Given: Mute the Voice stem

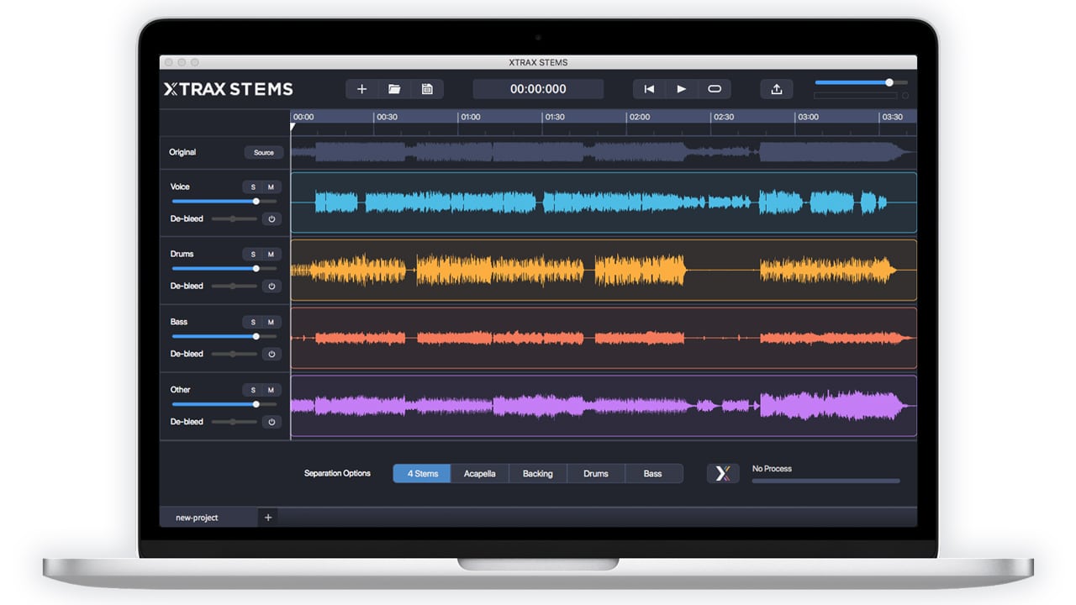Looking at the screenshot, I should (271, 187).
